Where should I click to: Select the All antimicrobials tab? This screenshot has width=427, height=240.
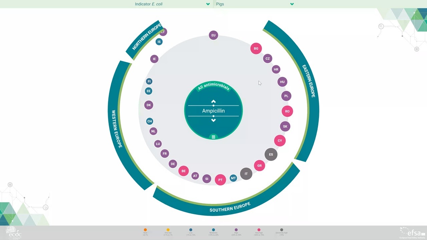[x=213, y=88]
